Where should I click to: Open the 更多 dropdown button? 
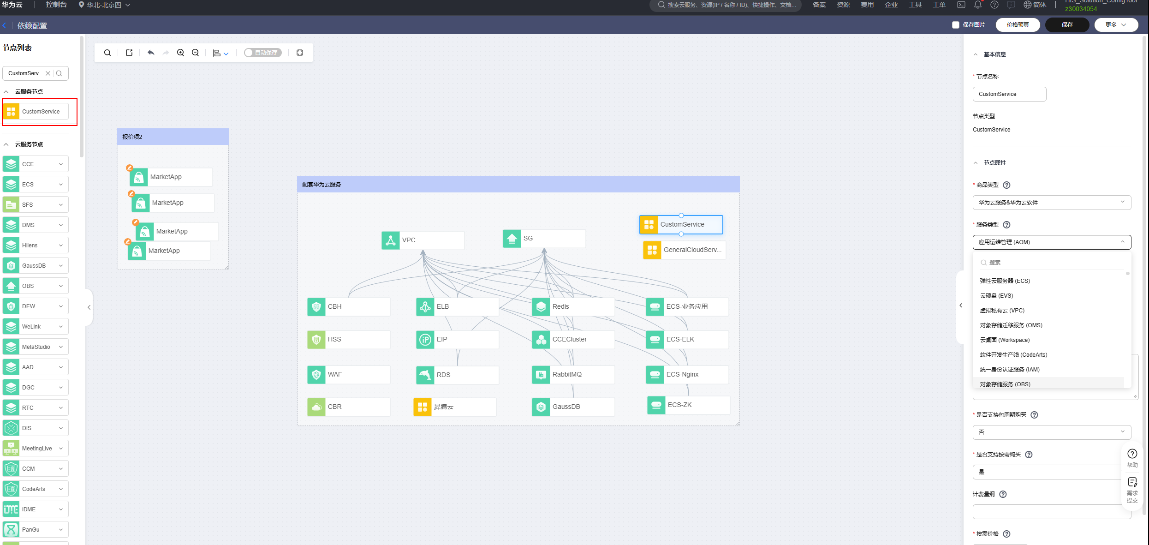coord(1116,25)
